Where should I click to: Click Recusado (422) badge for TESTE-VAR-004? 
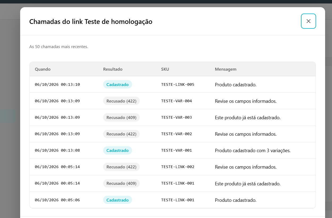(x=121, y=101)
